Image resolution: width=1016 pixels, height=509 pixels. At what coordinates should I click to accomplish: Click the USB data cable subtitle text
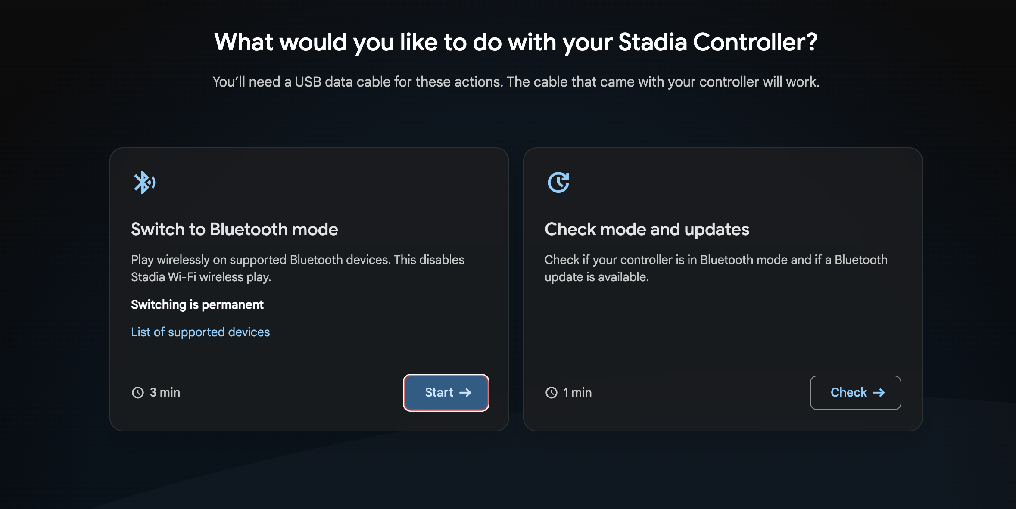(516, 82)
